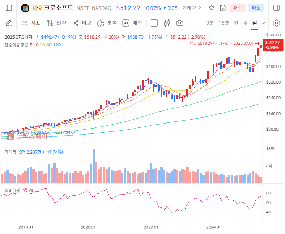Switch to 3분 timeframe
This screenshot has width=285, height=234.
click(210, 23)
